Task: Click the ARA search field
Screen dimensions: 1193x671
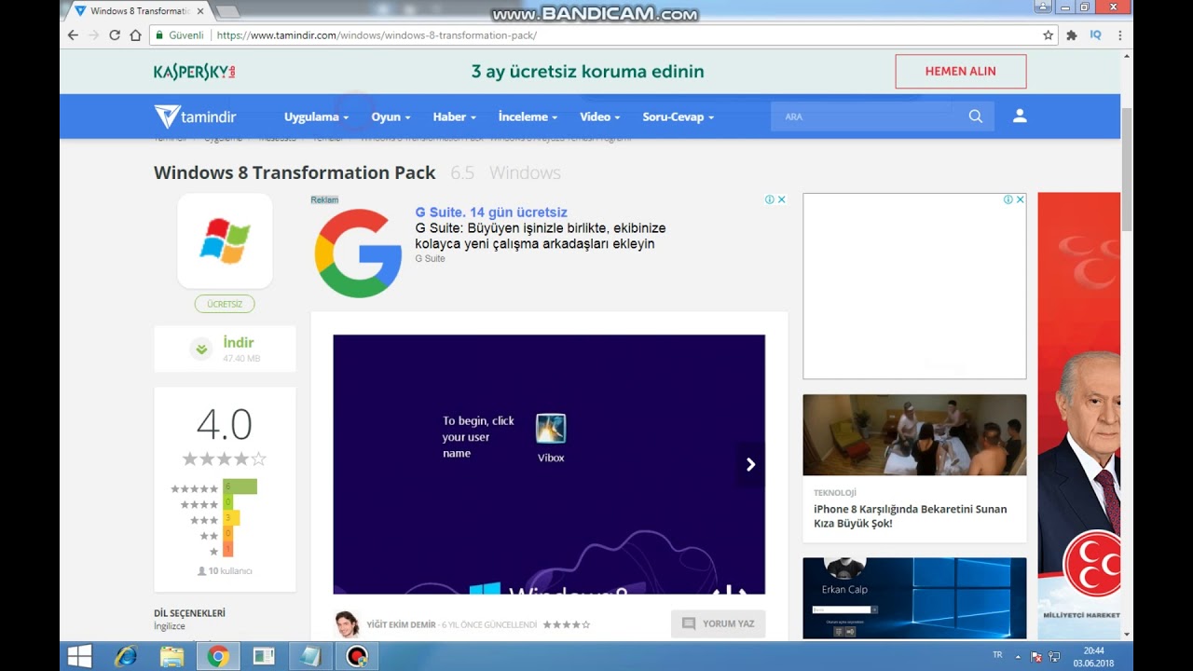Action: 867,116
